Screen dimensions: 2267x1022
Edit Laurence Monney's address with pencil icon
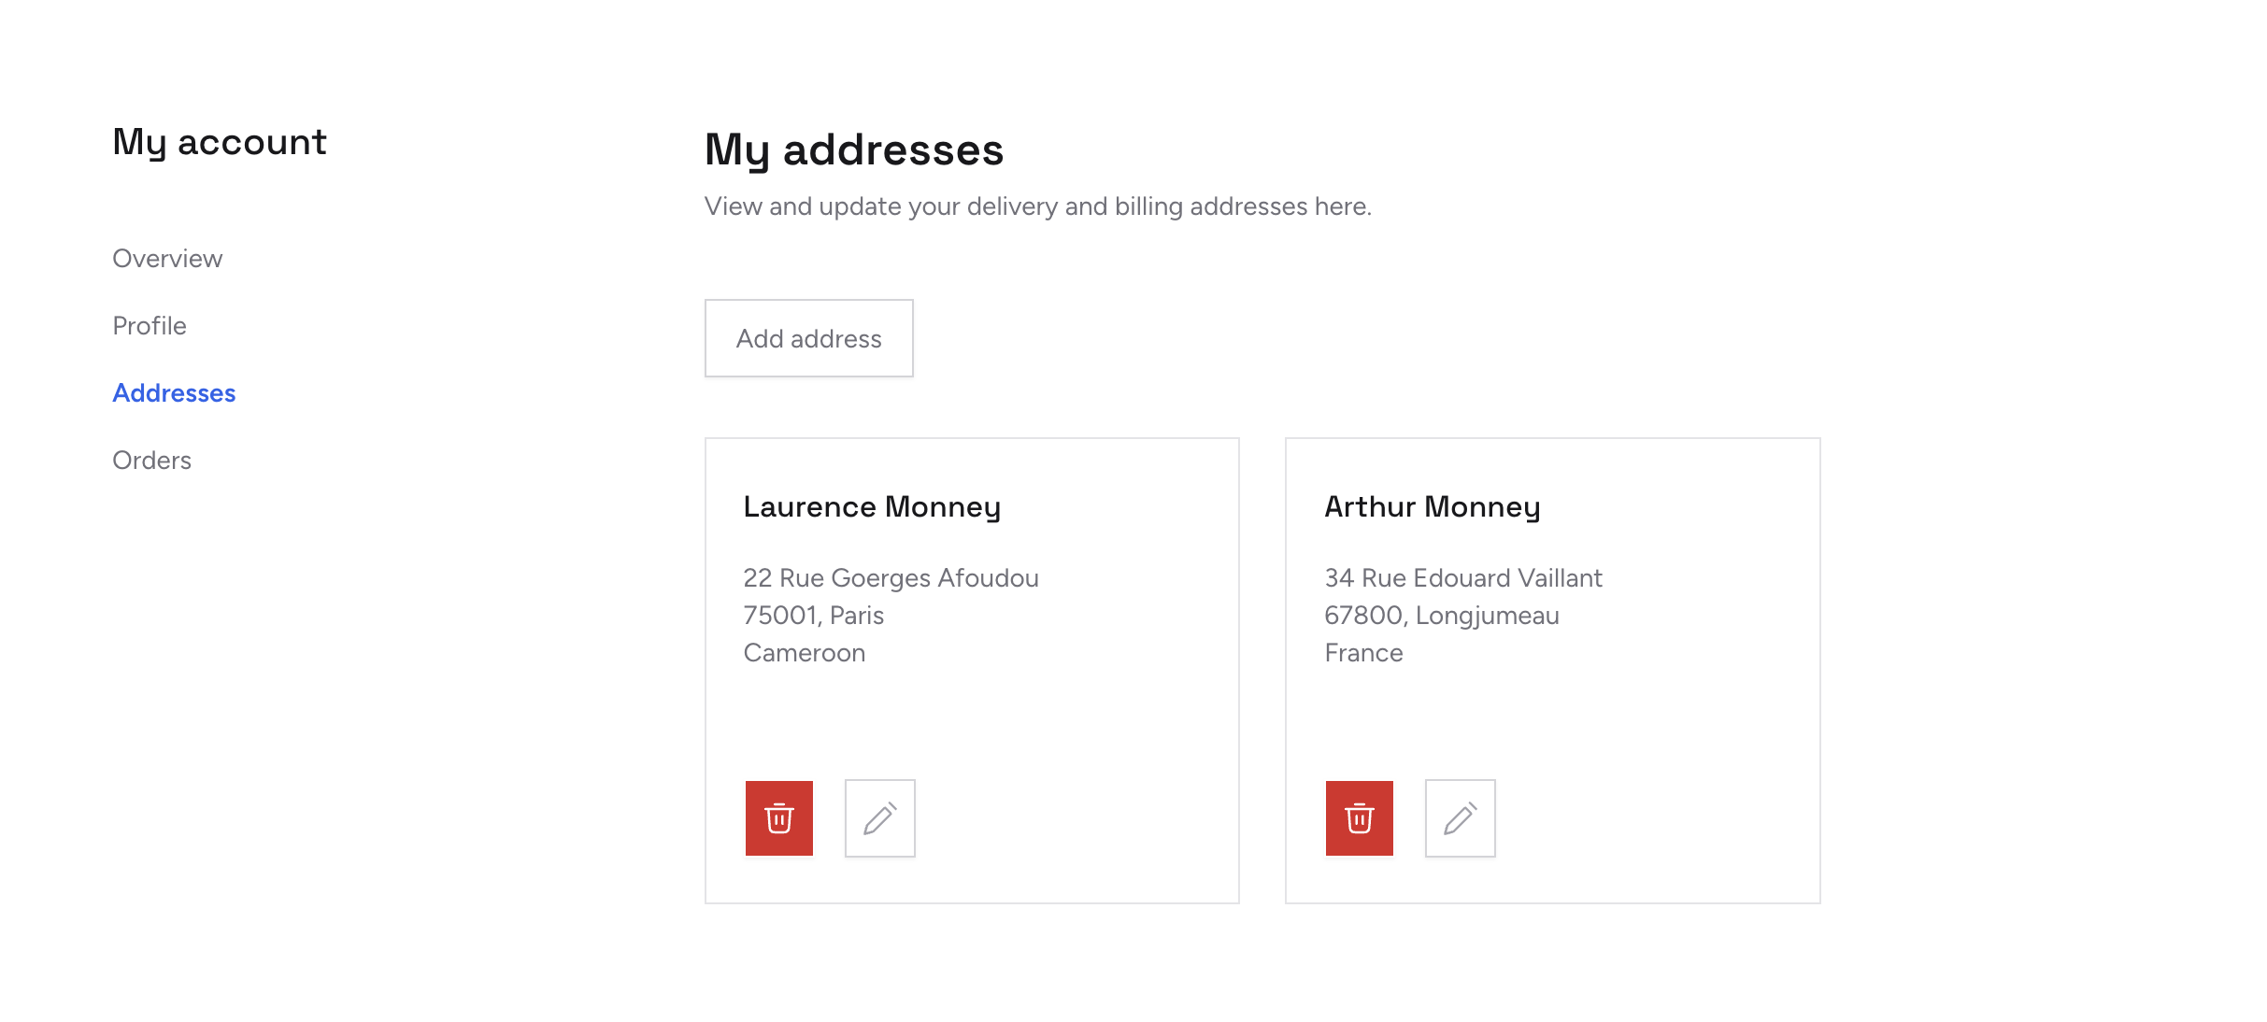[x=879, y=818]
